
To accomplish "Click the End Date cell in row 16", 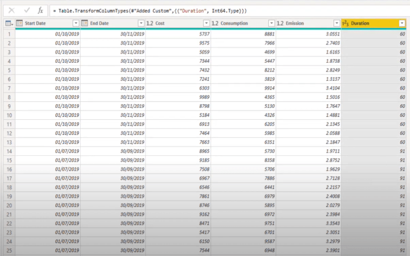I will click(x=113, y=169).
